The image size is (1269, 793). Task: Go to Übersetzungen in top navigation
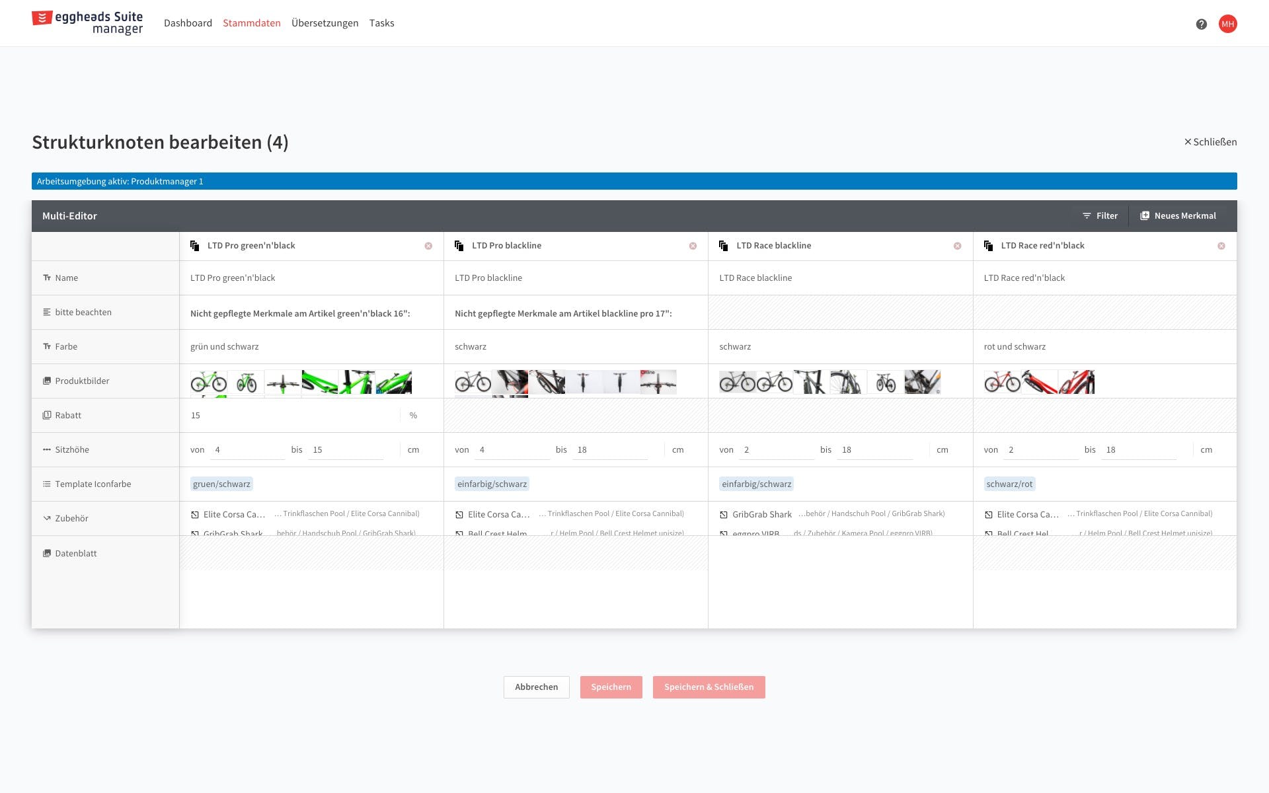click(325, 23)
